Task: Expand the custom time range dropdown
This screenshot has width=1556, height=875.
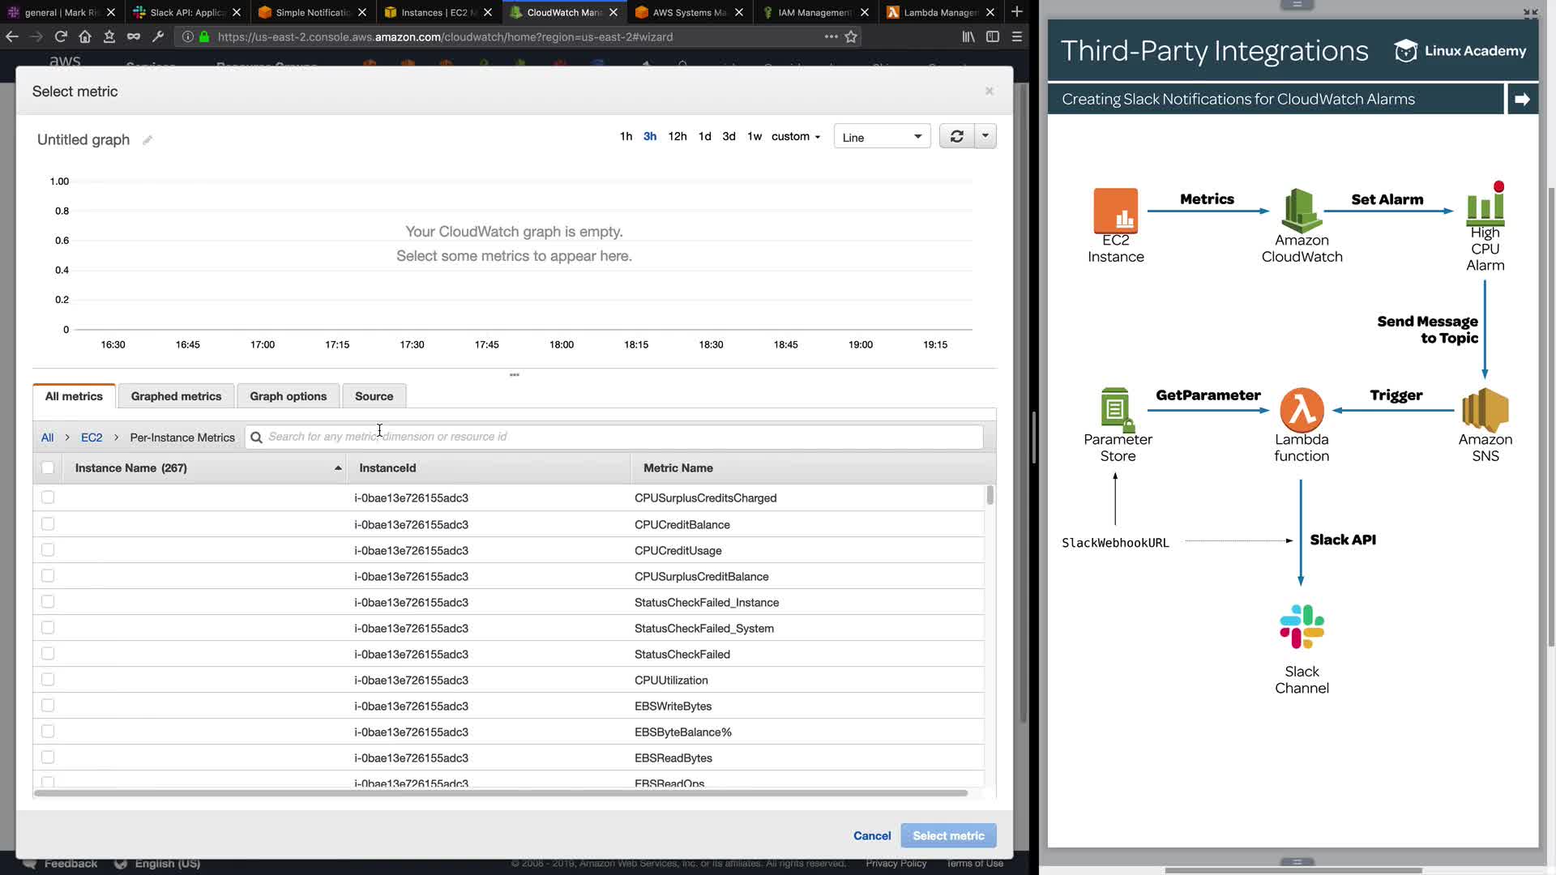Action: click(795, 136)
